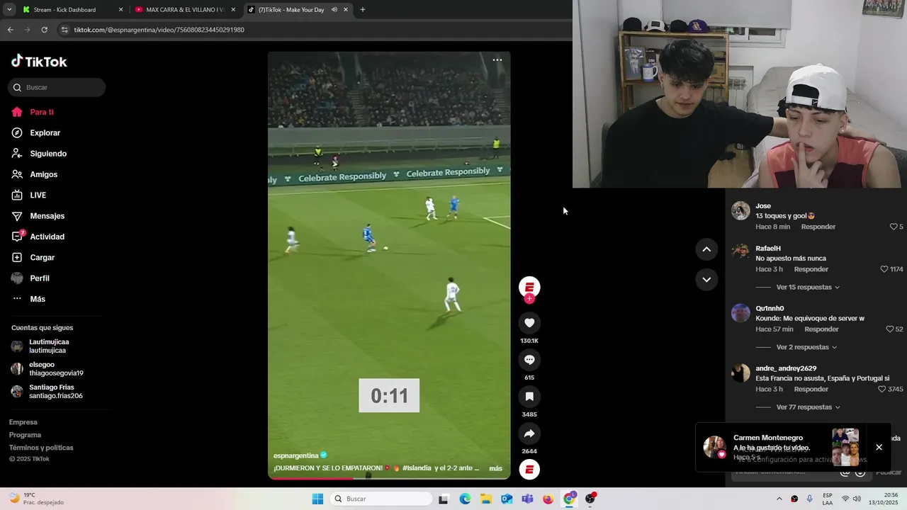Show hidden system tray icons

pyautogui.click(x=779, y=499)
